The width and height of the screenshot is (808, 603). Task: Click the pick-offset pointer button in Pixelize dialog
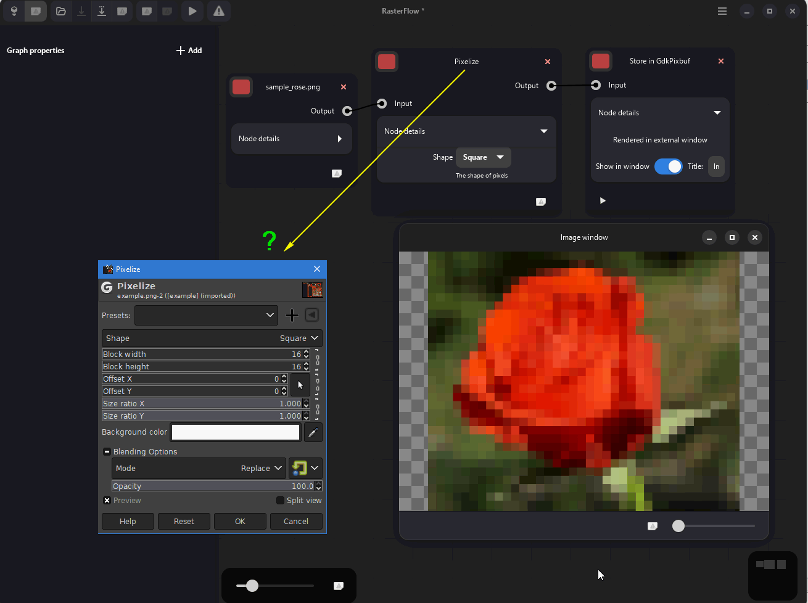(x=300, y=385)
